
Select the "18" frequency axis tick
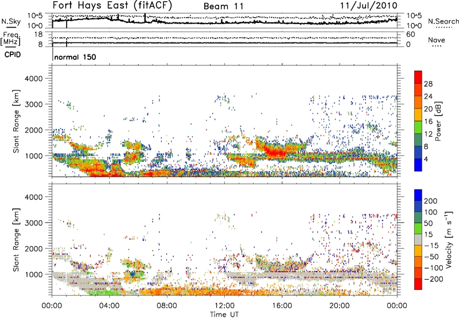tap(38, 34)
